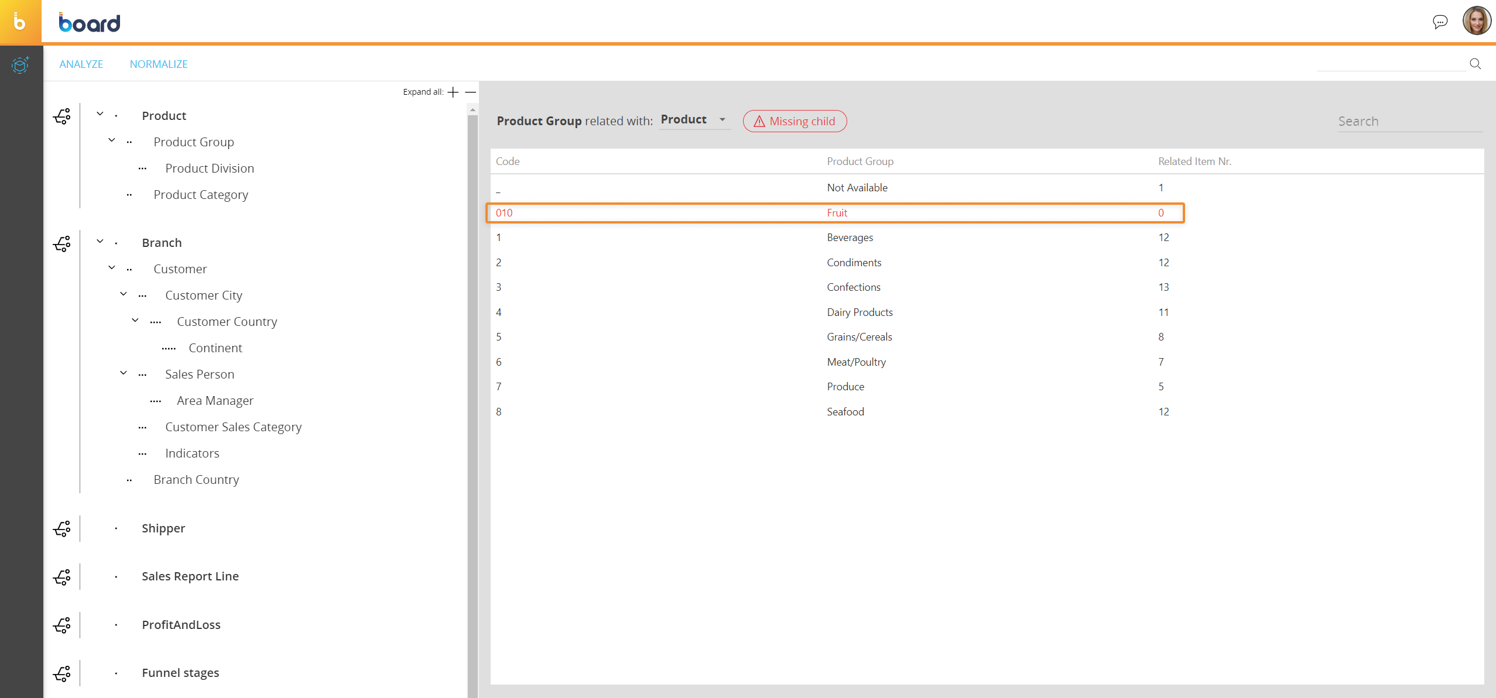
Task: Click the magnifier search icon at top right
Action: [1475, 64]
